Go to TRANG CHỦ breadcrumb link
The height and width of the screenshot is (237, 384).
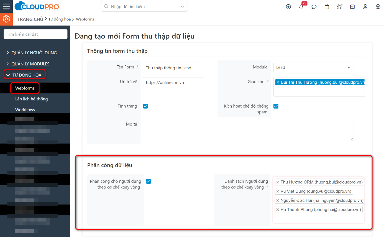(30, 19)
